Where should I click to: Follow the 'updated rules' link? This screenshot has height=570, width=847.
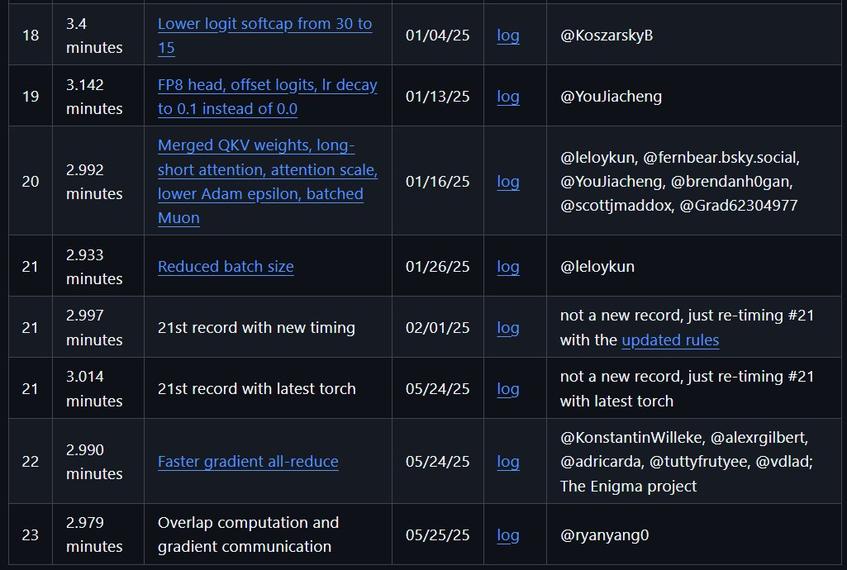pyautogui.click(x=670, y=340)
